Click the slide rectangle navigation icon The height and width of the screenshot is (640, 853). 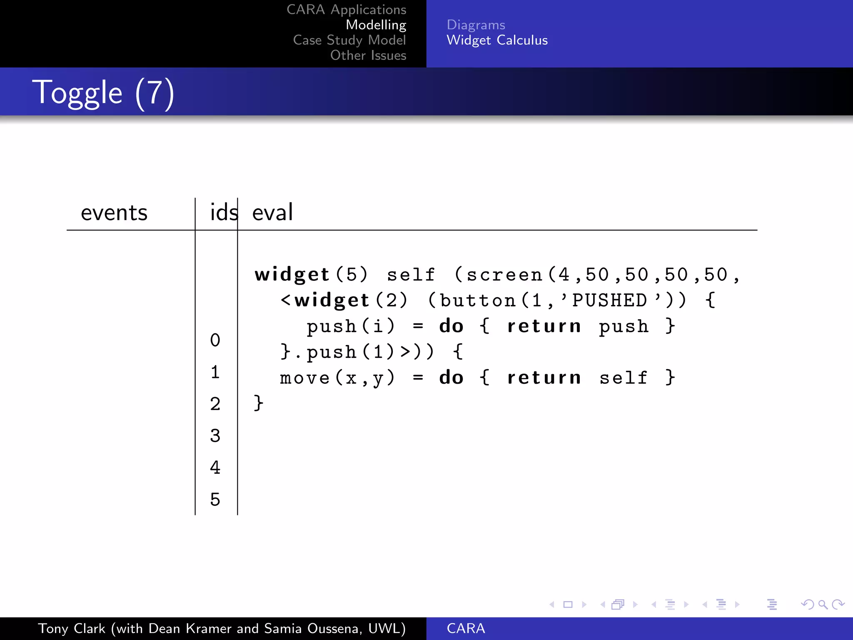568,605
